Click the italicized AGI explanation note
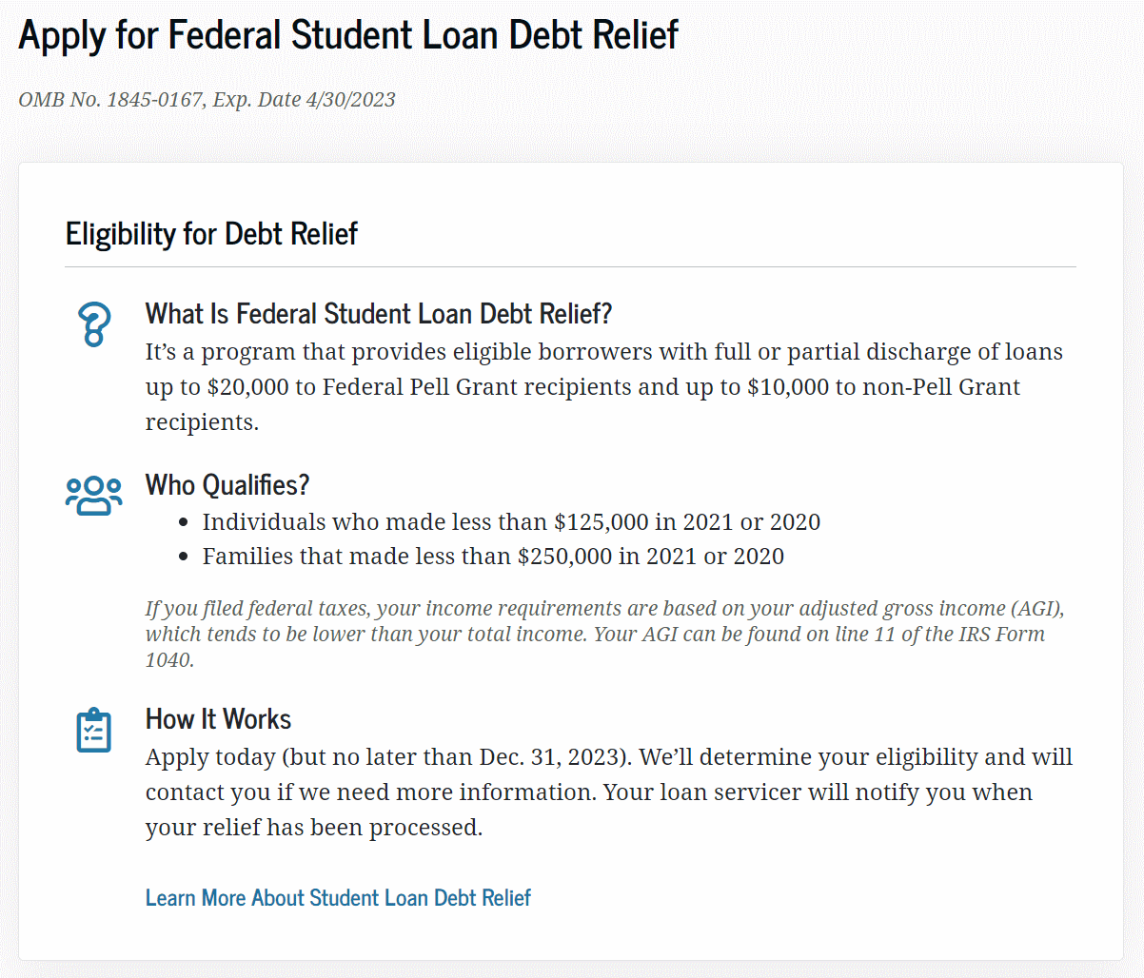Image resolution: width=1144 pixels, height=978 pixels. click(606, 633)
